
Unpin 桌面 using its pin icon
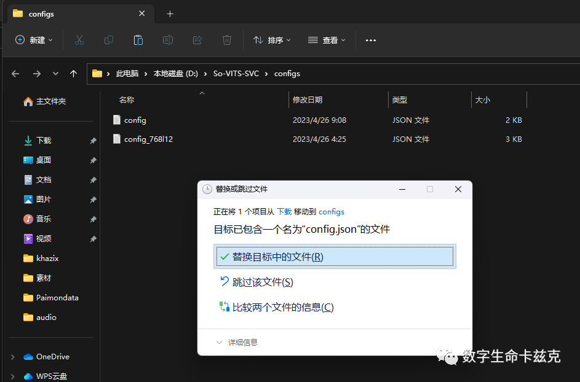pos(93,160)
